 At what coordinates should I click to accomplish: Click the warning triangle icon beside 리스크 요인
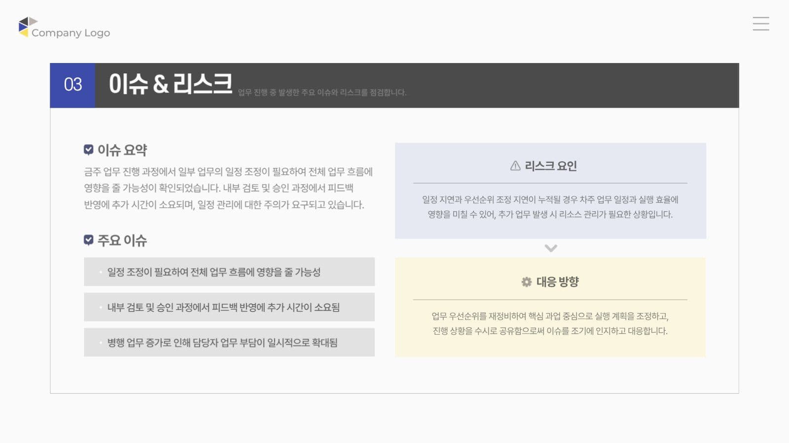click(515, 166)
